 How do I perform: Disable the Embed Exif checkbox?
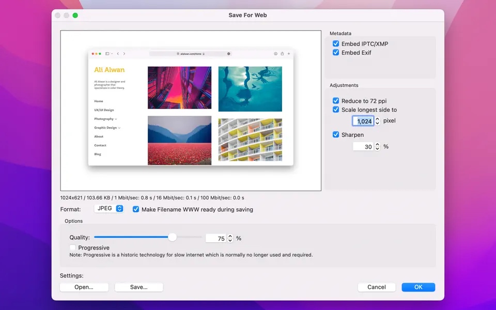click(336, 52)
